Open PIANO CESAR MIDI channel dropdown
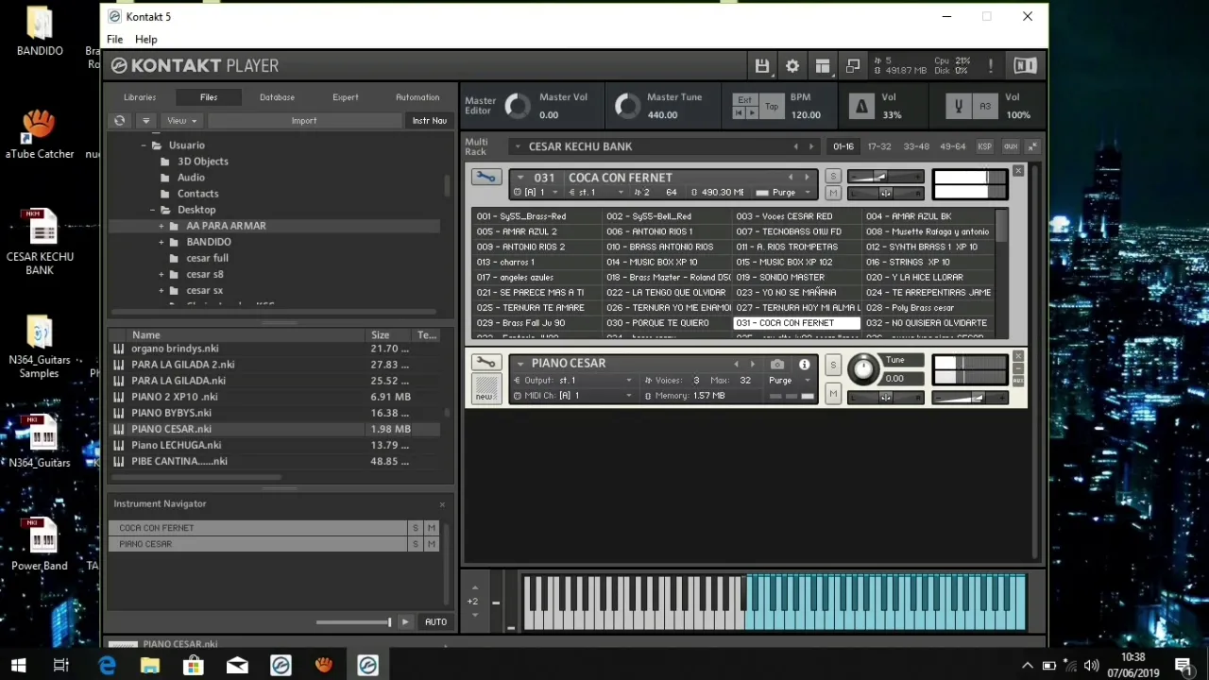Image resolution: width=1209 pixels, height=680 pixels. tap(574, 396)
